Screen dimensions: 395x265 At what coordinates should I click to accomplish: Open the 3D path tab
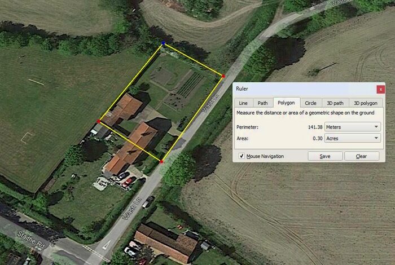(335, 103)
